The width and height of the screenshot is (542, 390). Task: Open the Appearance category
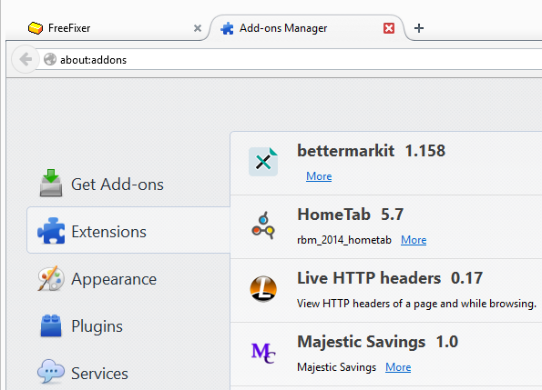[x=128, y=278]
